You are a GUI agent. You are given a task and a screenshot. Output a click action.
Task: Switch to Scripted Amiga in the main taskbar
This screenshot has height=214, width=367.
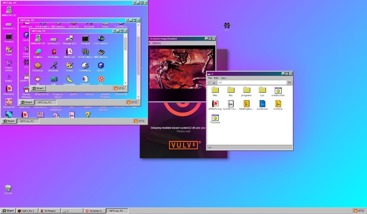tap(95, 211)
